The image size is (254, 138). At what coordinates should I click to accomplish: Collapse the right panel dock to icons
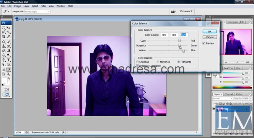pyautogui.click(x=252, y=17)
